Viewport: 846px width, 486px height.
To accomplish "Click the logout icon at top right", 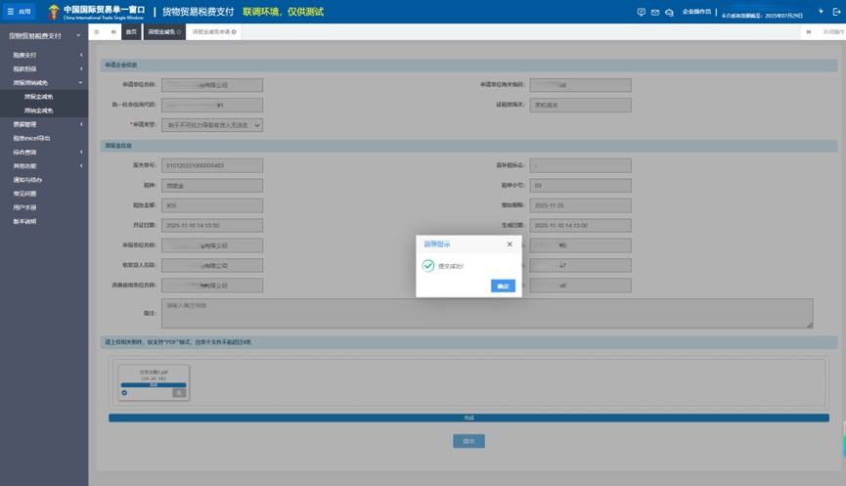I will pos(834,12).
